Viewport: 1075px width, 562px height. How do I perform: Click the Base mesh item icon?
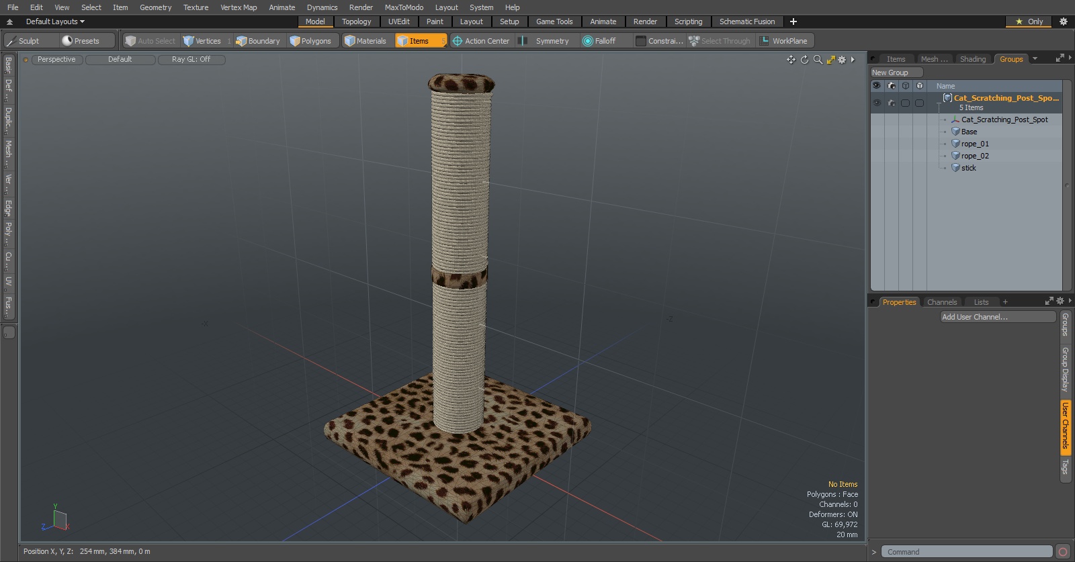click(x=955, y=132)
